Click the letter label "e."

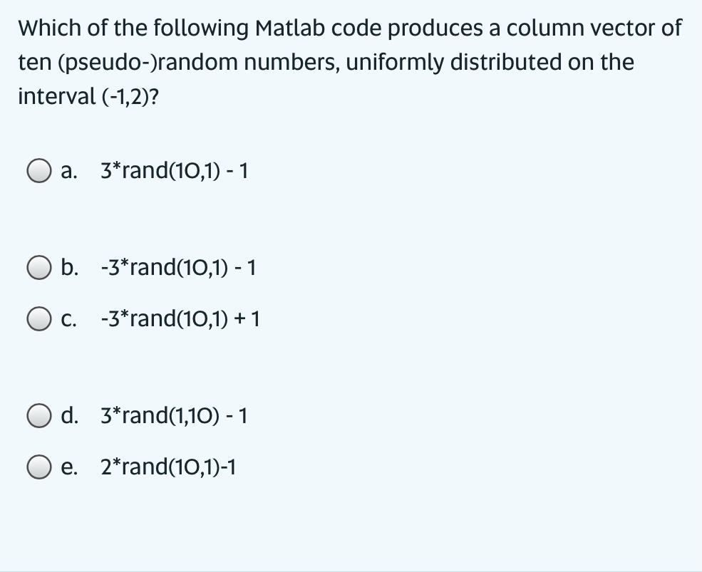pyautogui.click(x=69, y=467)
